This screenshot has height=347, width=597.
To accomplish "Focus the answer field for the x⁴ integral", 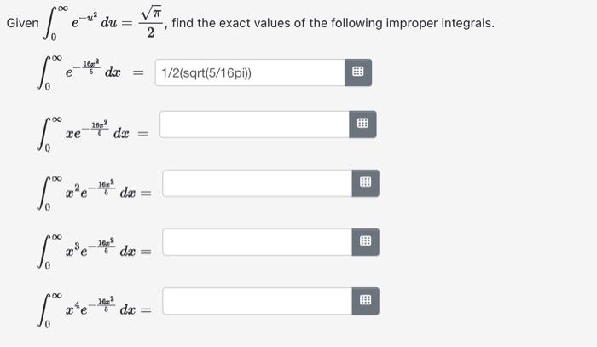I will [256, 300].
